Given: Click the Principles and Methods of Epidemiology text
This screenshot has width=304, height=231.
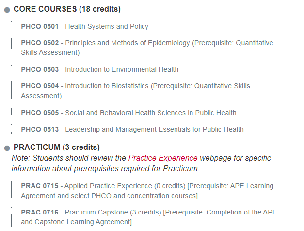Looking at the screenshot, I should [128, 43].
